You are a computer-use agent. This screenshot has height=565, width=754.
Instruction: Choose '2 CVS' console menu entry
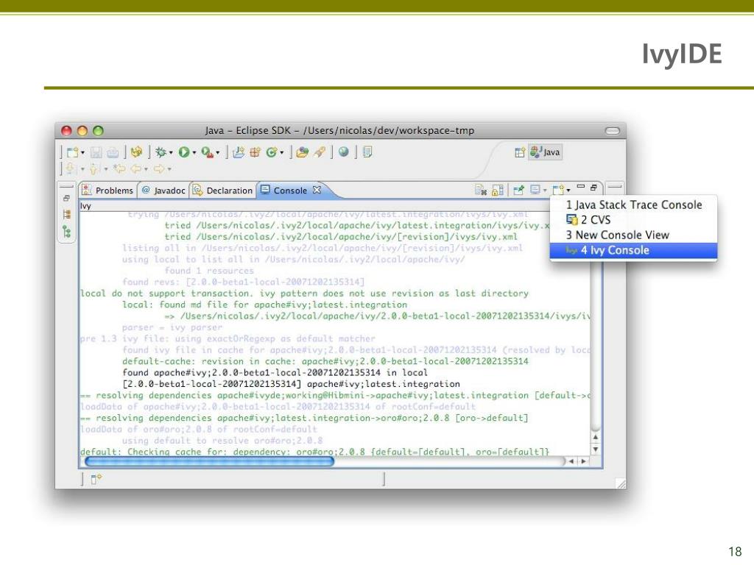pos(633,220)
